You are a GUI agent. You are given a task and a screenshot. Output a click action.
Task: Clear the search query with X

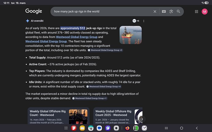[155, 12]
